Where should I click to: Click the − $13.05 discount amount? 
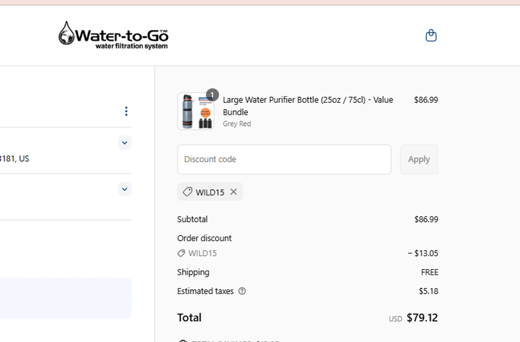pyautogui.click(x=423, y=253)
